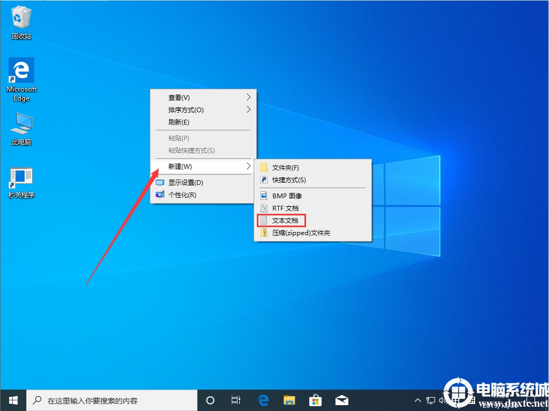Open 显示设置(D) from the context menu
The height and width of the screenshot is (411, 549).
(x=186, y=182)
